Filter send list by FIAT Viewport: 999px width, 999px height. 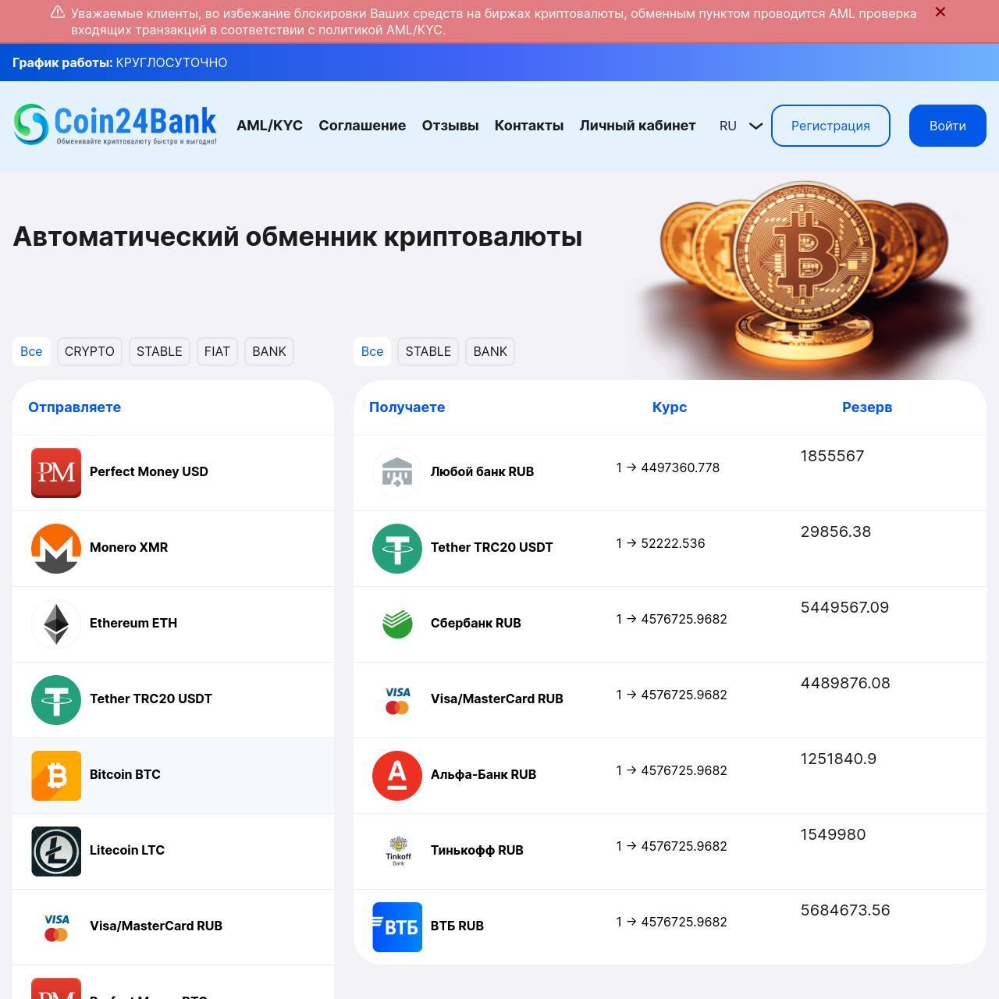[217, 351]
